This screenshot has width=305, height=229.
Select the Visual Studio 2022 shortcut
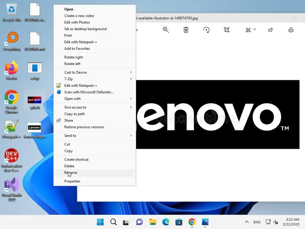(12, 189)
